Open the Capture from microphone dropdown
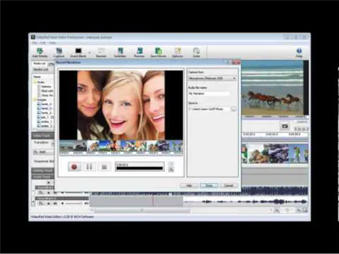This screenshot has height=254, width=339. pos(212,78)
